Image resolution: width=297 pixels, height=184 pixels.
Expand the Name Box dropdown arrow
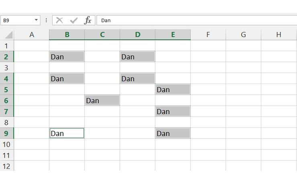pyautogui.click(x=37, y=20)
